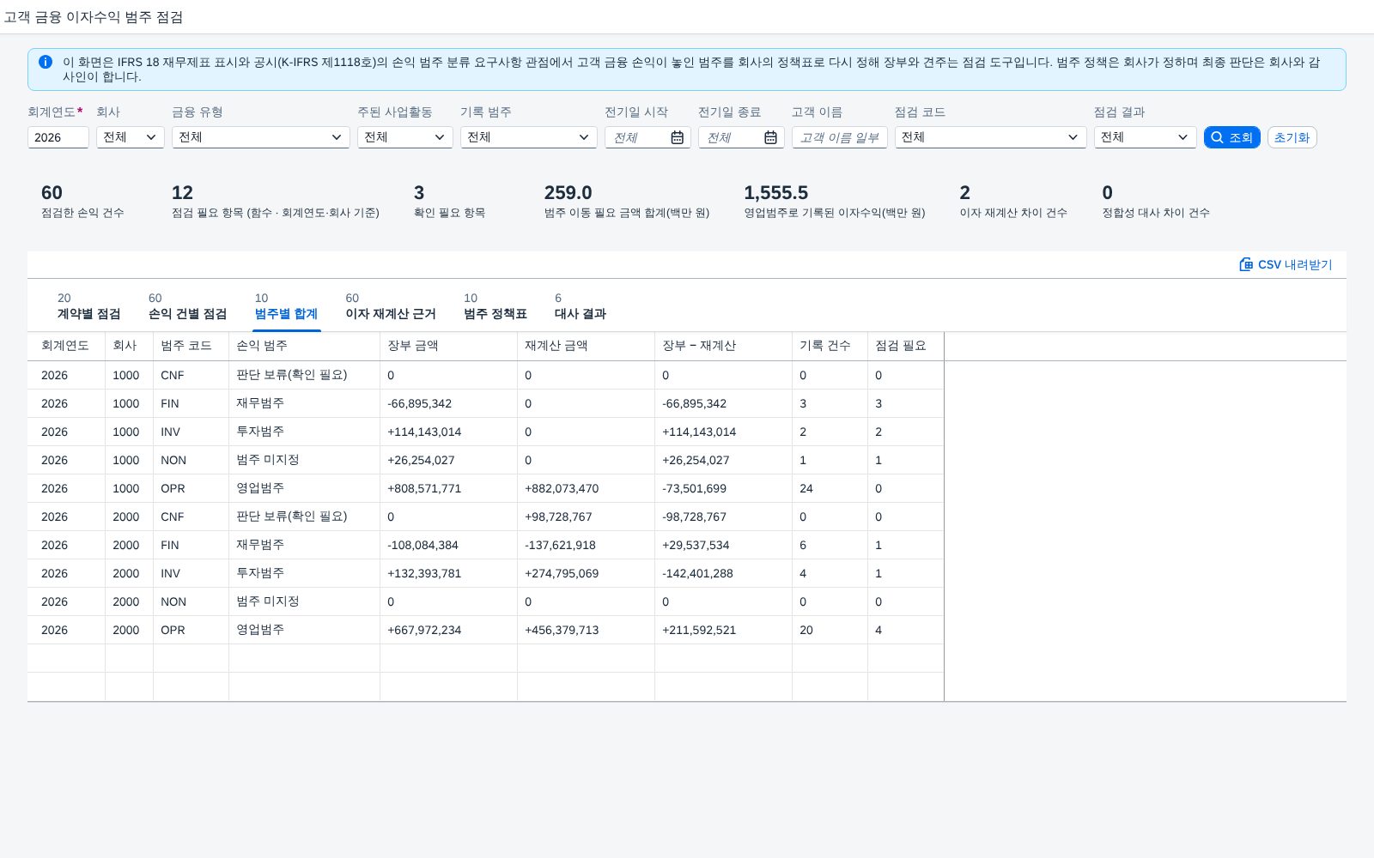Click the 회계연도 input field showing 2026

(58, 137)
